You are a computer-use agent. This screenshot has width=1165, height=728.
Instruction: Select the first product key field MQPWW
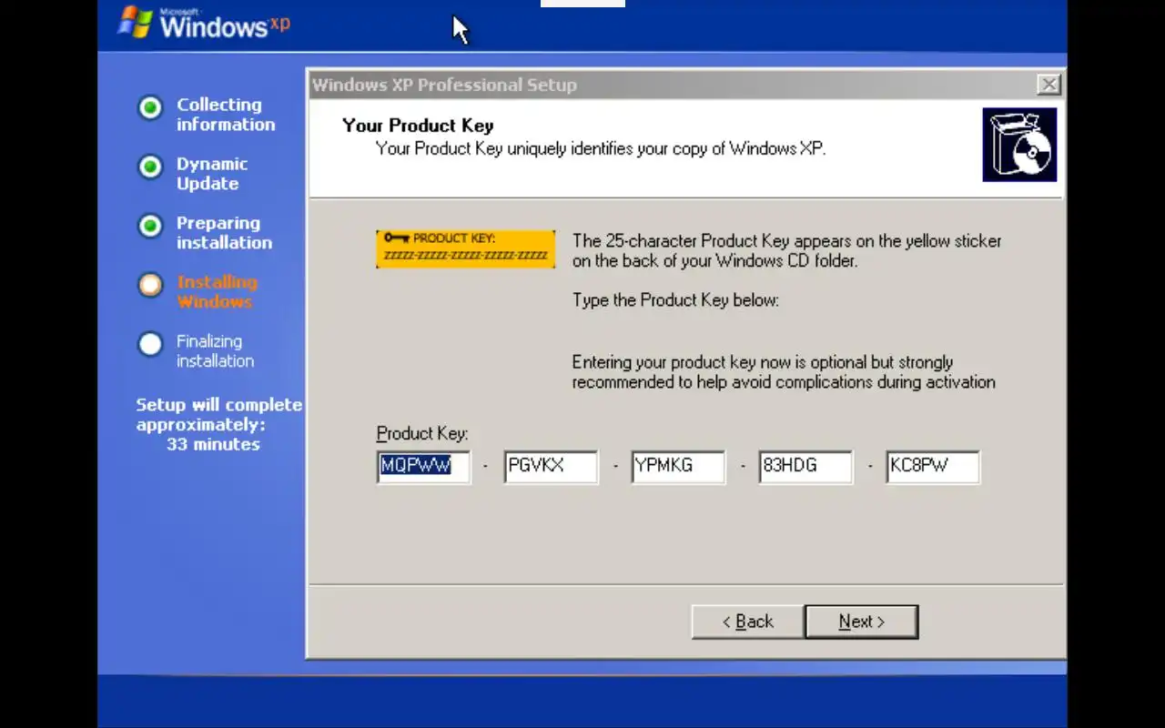pos(424,466)
